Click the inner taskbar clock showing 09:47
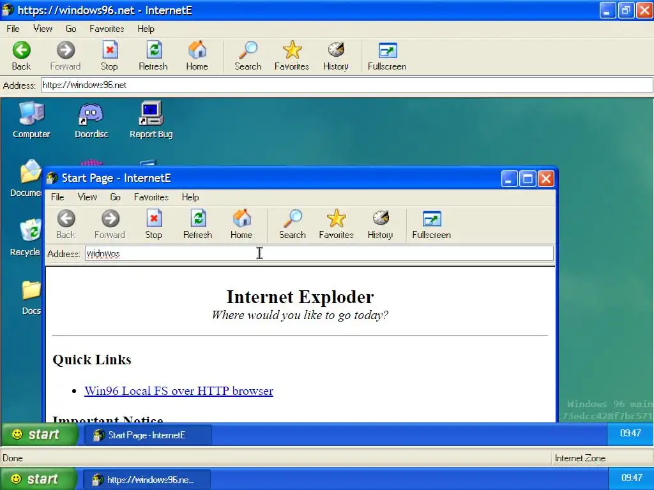 [x=630, y=433]
